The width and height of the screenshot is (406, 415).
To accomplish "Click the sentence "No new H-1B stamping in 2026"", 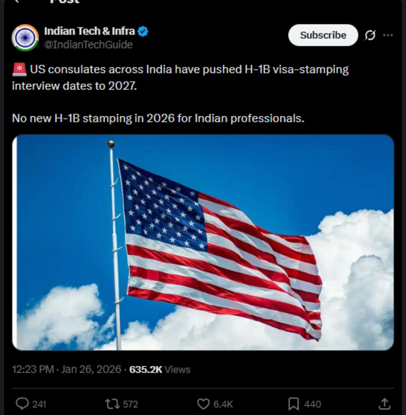I will click(x=158, y=118).
